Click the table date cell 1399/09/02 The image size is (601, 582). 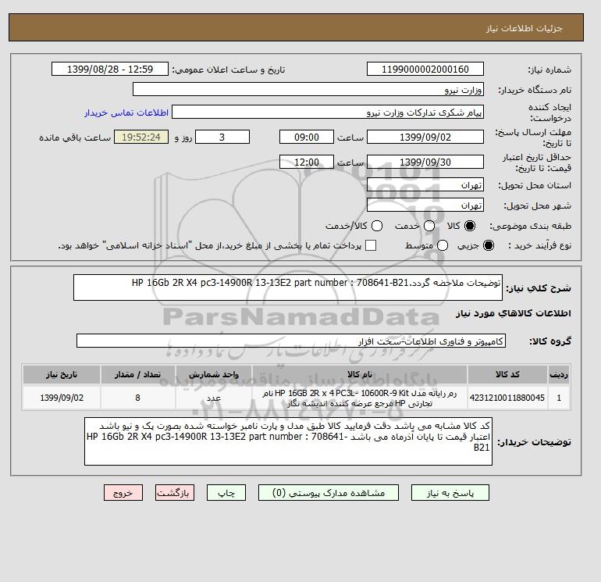62,398
